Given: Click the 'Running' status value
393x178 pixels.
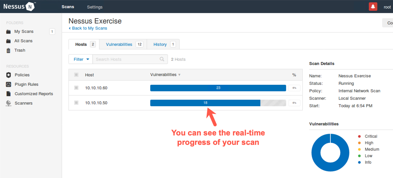Looking at the screenshot, I should coord(346,83).
